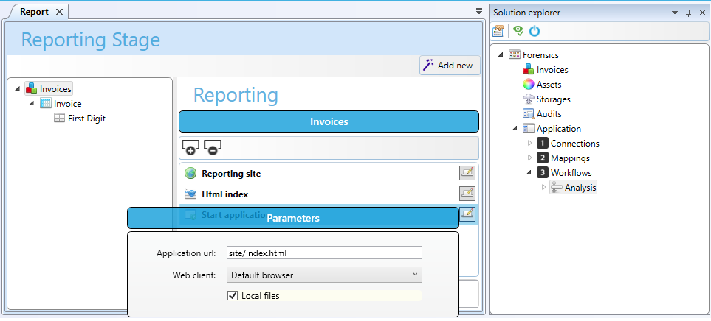Viewport: 711px width, 321px height.
Task: Click the number 3 Workflows icon
Action: 543,173
